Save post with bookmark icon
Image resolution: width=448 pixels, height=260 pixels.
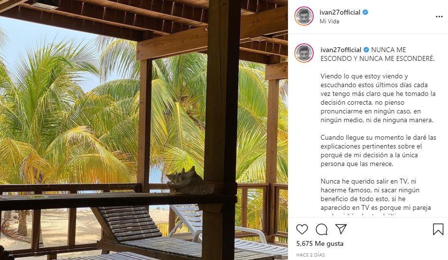tap(438, 229)
